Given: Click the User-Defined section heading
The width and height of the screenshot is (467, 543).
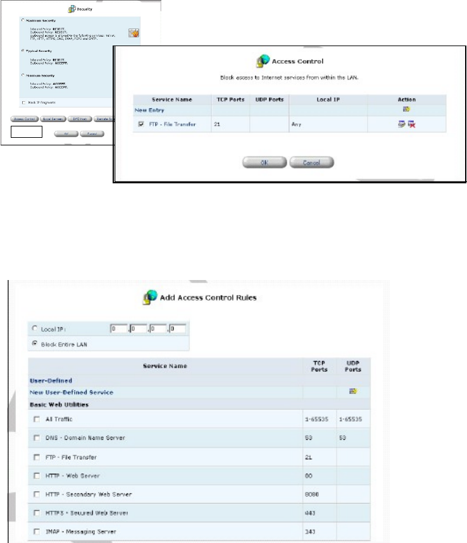Looking at the screenshot, I should (51, 381).
